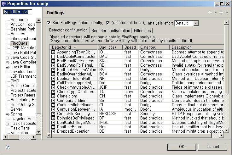Select BeanInfo Path in the tree
The width and height of the screenshot is (232, 155).
coord(23,29)
